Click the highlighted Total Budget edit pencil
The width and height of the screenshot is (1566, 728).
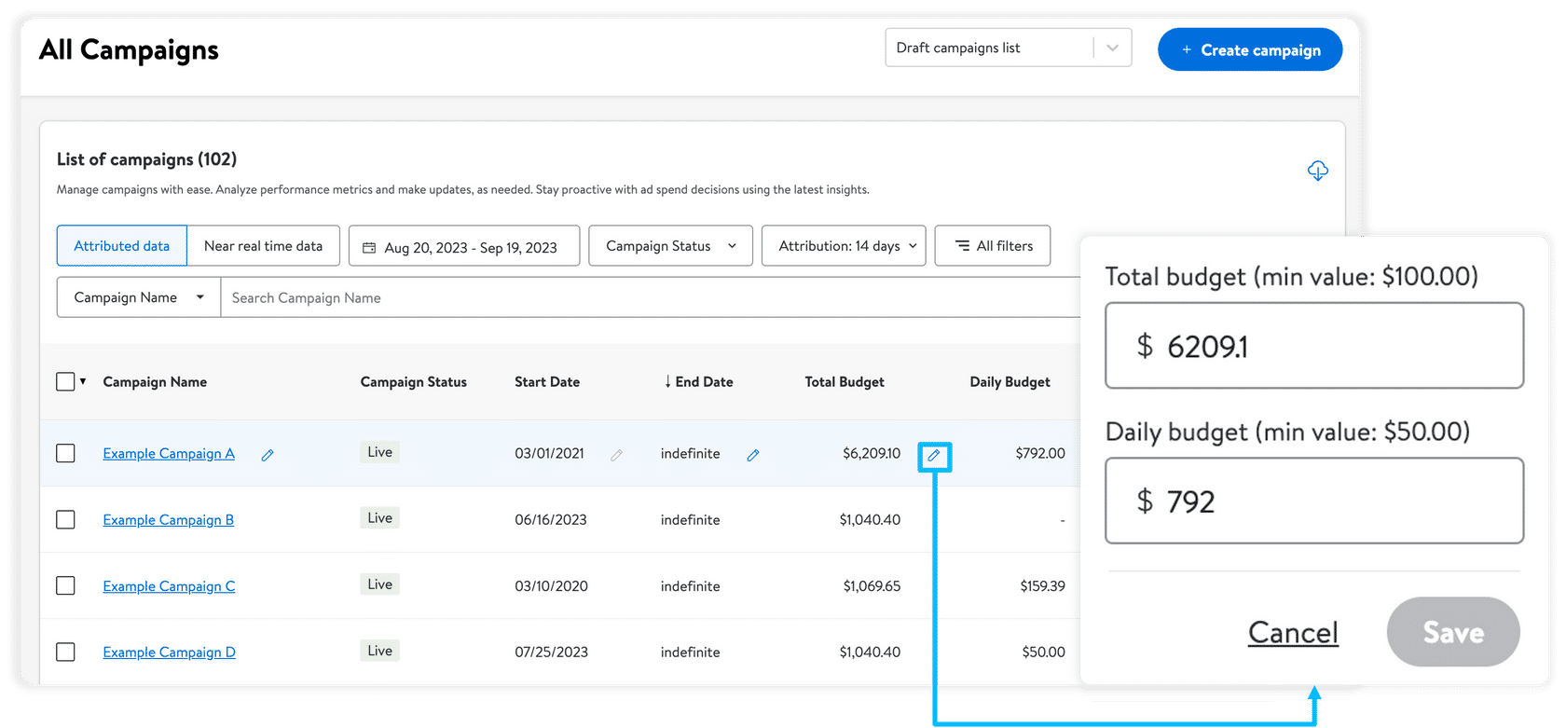(934, 456)
